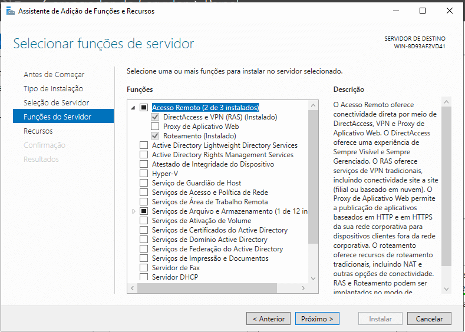Click the description panel scrollbar thumb
465x332 pixels.
tap(446, 186)
